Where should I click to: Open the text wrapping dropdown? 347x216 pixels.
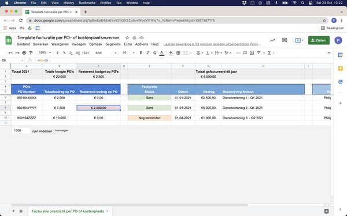[x=219, y=53]
